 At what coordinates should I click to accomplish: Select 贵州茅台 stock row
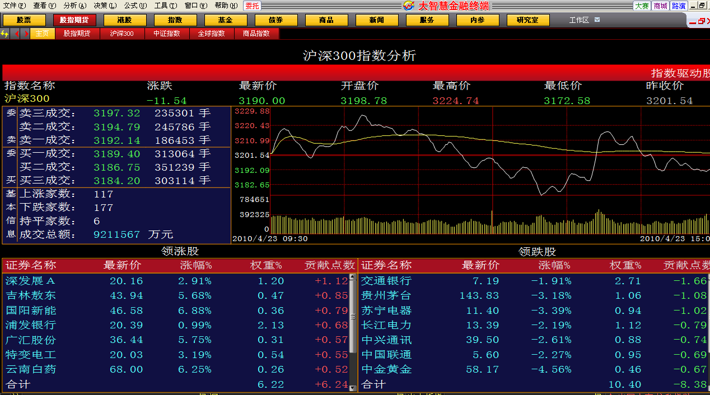click(x=534, y=295)
